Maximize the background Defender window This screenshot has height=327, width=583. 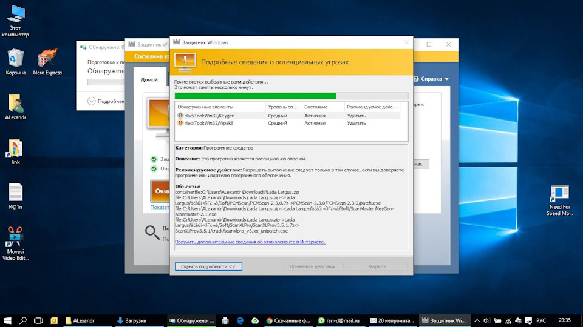(x=429, y=44)
